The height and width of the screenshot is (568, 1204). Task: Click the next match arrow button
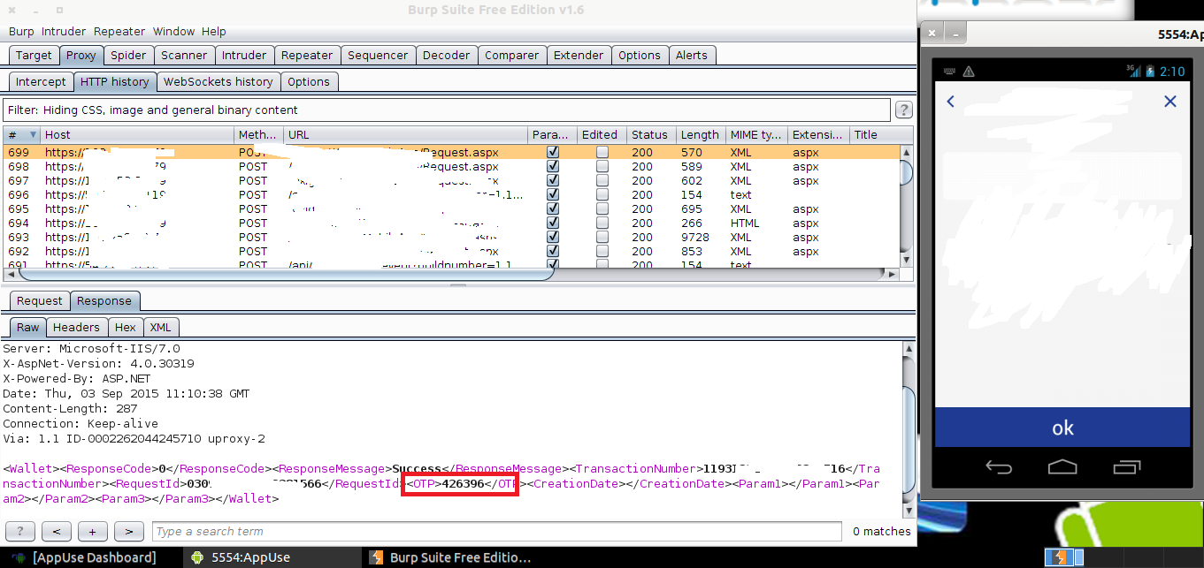coord(128,531)
